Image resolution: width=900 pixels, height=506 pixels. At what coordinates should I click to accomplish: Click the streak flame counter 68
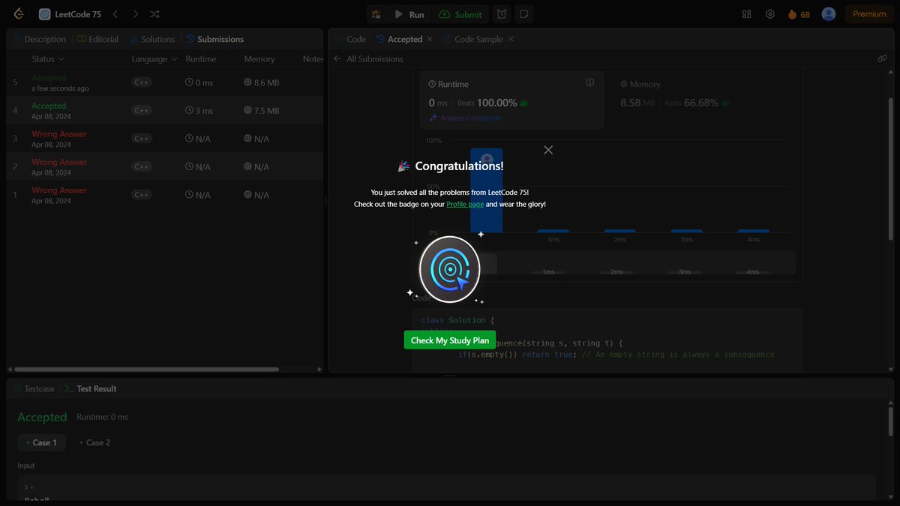pyautogui.click(x=799, y=14)
